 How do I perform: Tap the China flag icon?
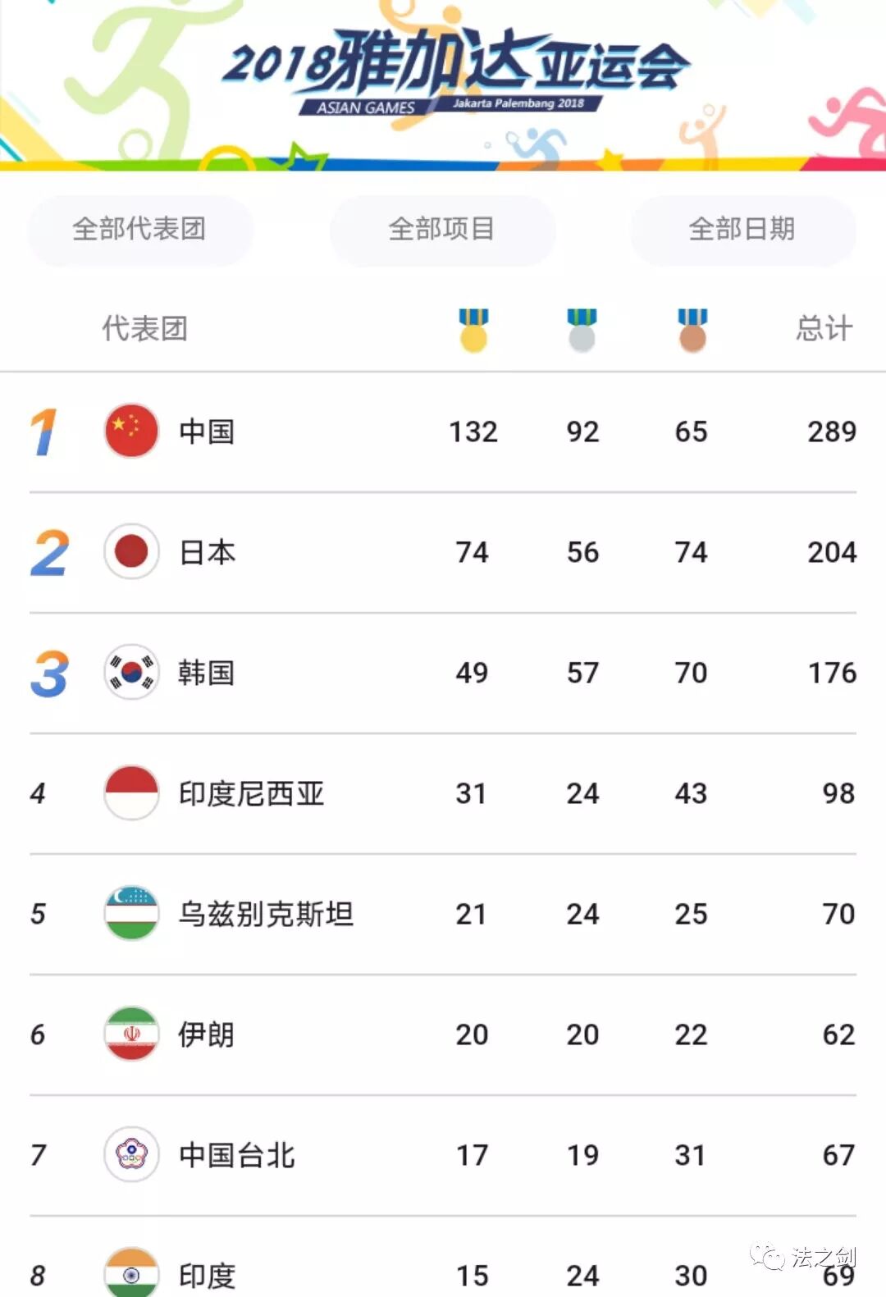click(131, 431)
